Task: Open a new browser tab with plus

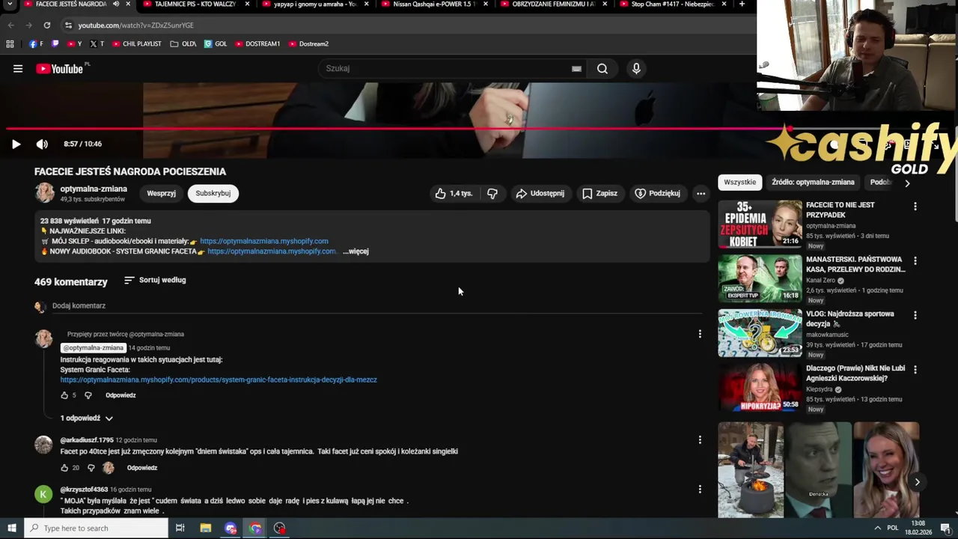Action: click(742, 4)
